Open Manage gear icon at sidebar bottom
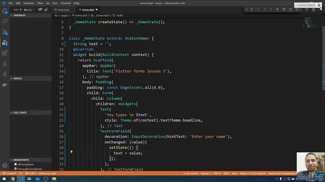The width and height of the screenshot is (325, 182). tap(5, 165)
